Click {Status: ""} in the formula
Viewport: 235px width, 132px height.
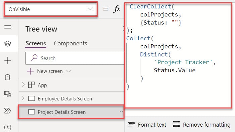(x=161, y=23)
